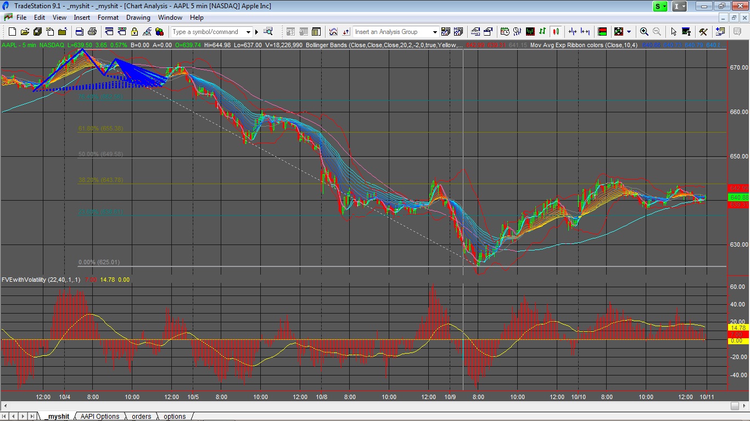
Task: Click the red and green bars icon
Action: (x=602, y=32)
